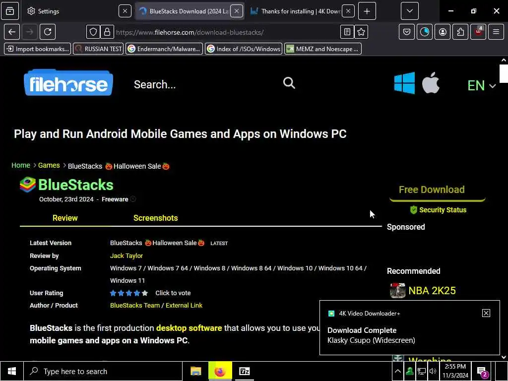Show hidden system tray icons
508x381 pixels.
[x=397, y=371]
